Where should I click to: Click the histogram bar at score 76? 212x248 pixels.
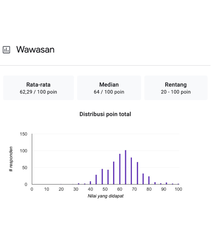143,179
